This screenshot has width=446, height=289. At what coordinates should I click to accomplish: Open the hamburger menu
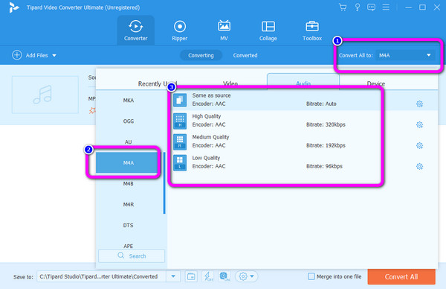click(x=386, y=7)
